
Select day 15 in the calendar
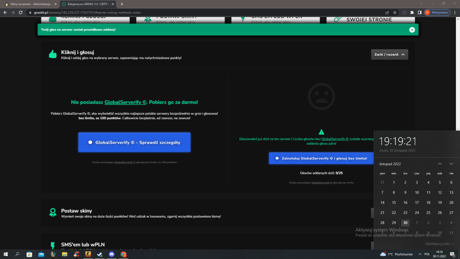coord(394,202)
